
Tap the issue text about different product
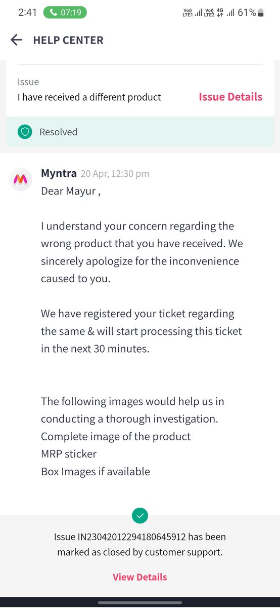pos(89,97)
